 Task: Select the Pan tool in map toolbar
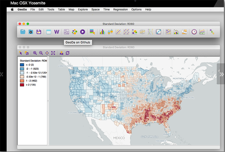47,53
